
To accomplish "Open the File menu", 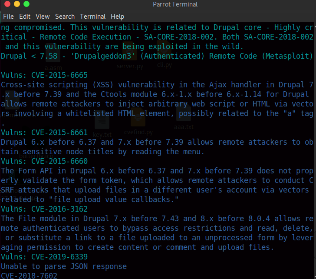I will pos(8,17).
